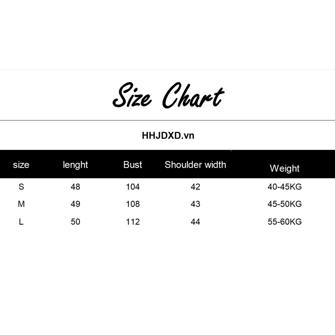335x335 pixels.
Task: Select the S size row label
Action: (21, 187)
